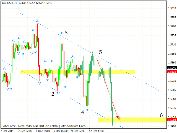The image size is (177, 133).
Task: Click the 12 Dec 14:00 time axis label
Action: (x=97, y=130)
